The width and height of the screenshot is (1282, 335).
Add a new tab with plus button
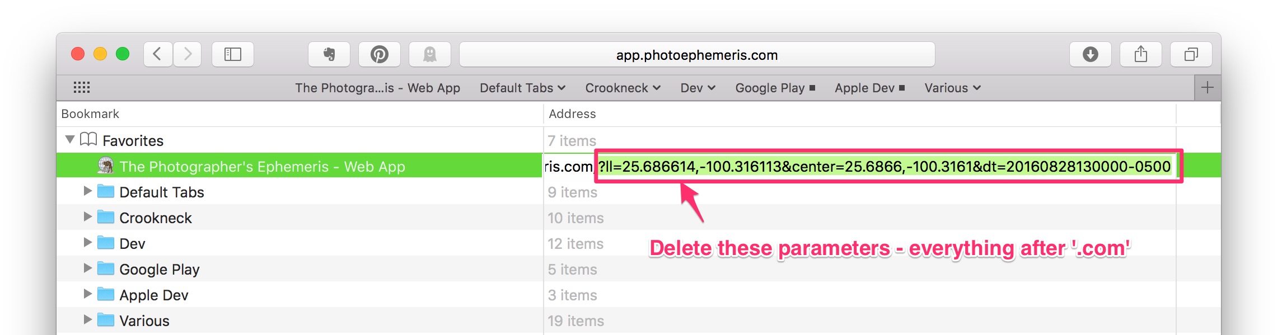1208,88
